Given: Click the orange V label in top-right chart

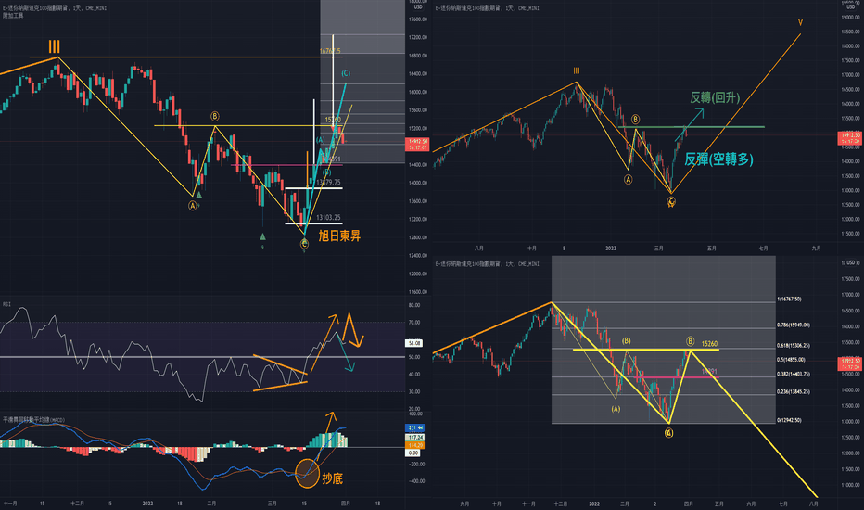Looking at the screenshot, I should 800,22.
